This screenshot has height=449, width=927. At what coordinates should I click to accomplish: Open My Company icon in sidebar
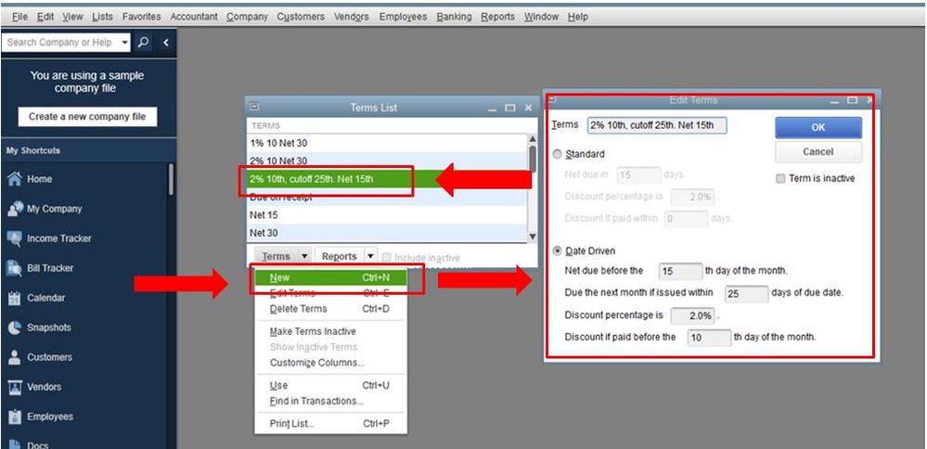click(x=15, y=209)
